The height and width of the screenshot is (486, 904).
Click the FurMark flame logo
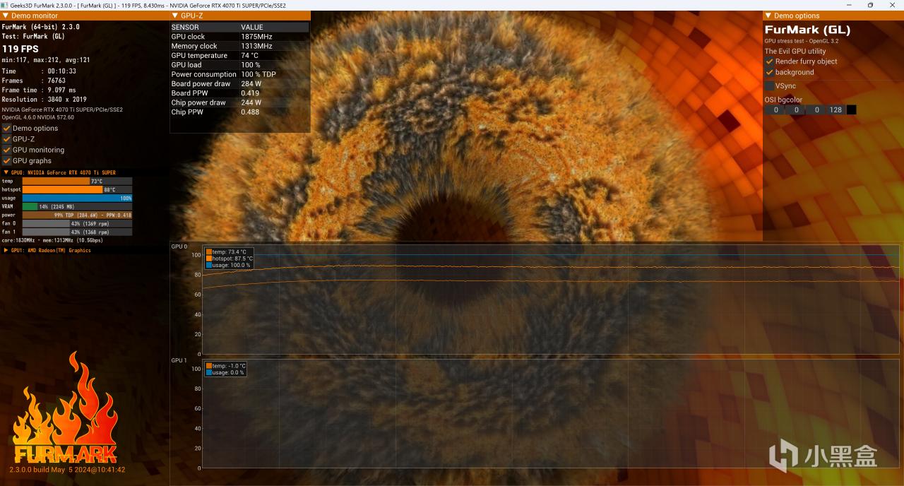(x=66, y=408)
